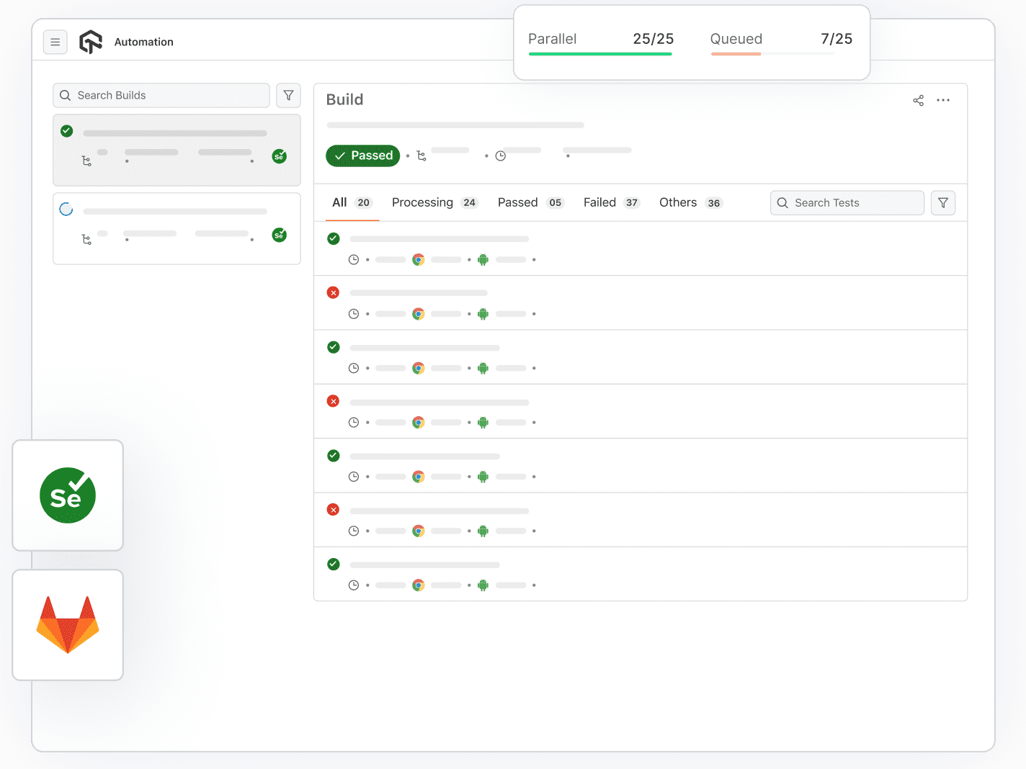Select the first build in the builds list
The height and width of the screenshot is (769, 1026).
click(177, 150)
